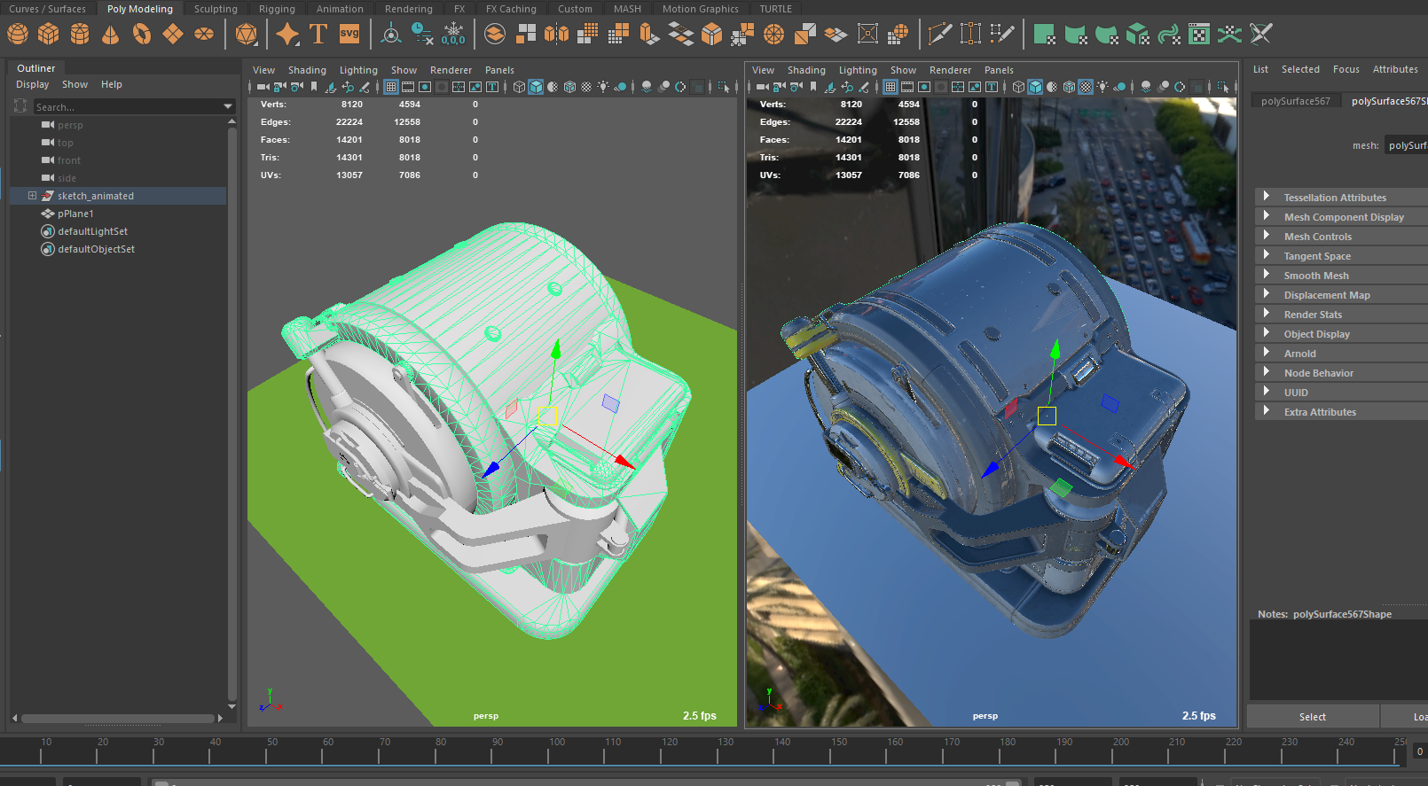The image size is (1428, 786).
Task: Click the polygon cylinder shelf icon
Action: 80,35
